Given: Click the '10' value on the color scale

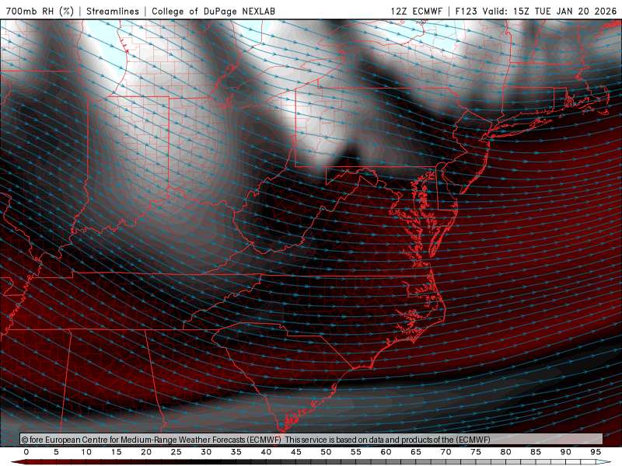Looking at the screenshot, I should 86,452.
